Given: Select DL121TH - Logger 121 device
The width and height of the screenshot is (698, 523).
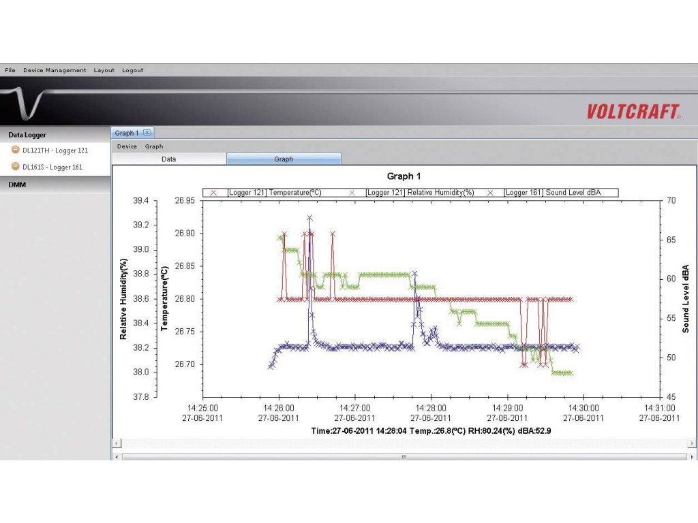Looking at the screenshot, I should click(x=55, y=150).
